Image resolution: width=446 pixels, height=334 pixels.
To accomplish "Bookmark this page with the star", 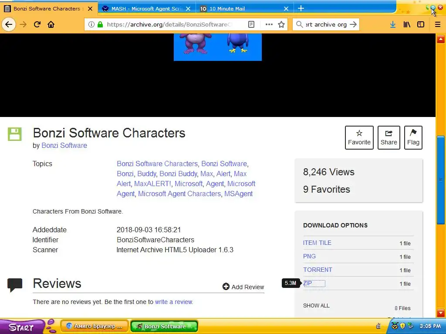I will tap(281, 24).
